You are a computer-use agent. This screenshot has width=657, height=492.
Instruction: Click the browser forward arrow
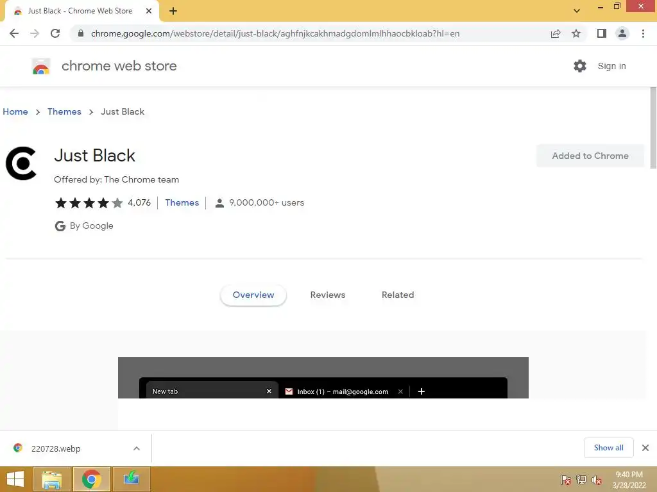[35, 33]
